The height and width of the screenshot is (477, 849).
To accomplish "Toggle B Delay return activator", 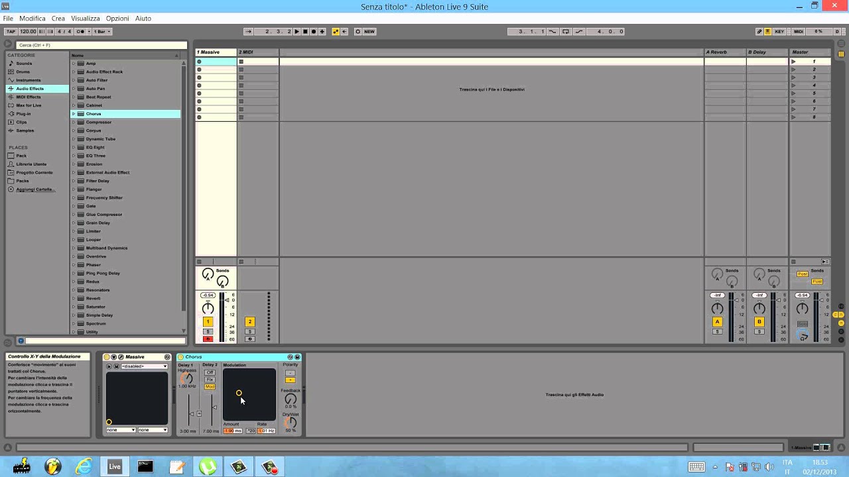I will (x=759, y=322).
